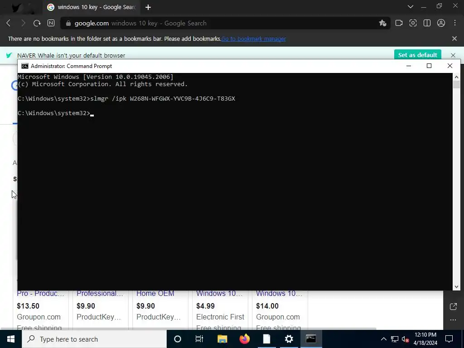
Task: Click the Command Prompt scroll down arrow
Action: tap(456, 286)
